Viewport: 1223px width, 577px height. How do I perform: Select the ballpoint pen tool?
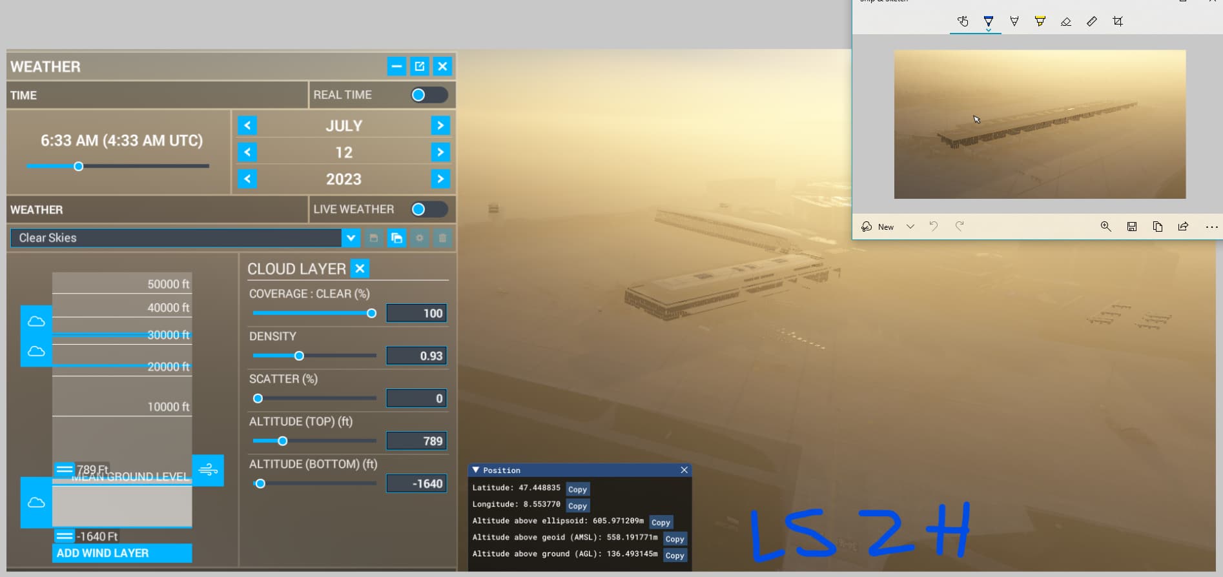click(989, 21)
